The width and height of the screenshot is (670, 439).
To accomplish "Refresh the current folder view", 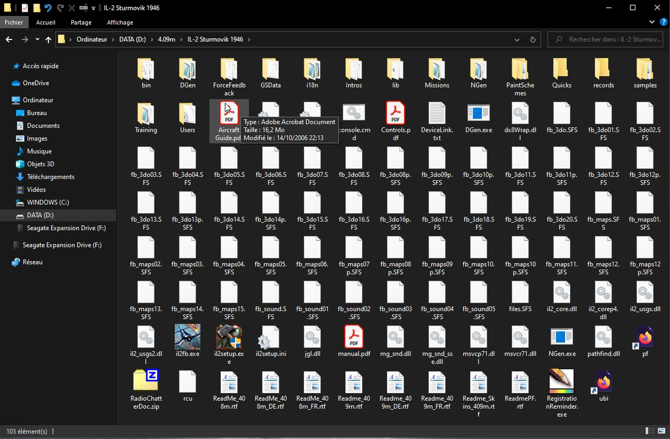I will click(x=533, y=40).
